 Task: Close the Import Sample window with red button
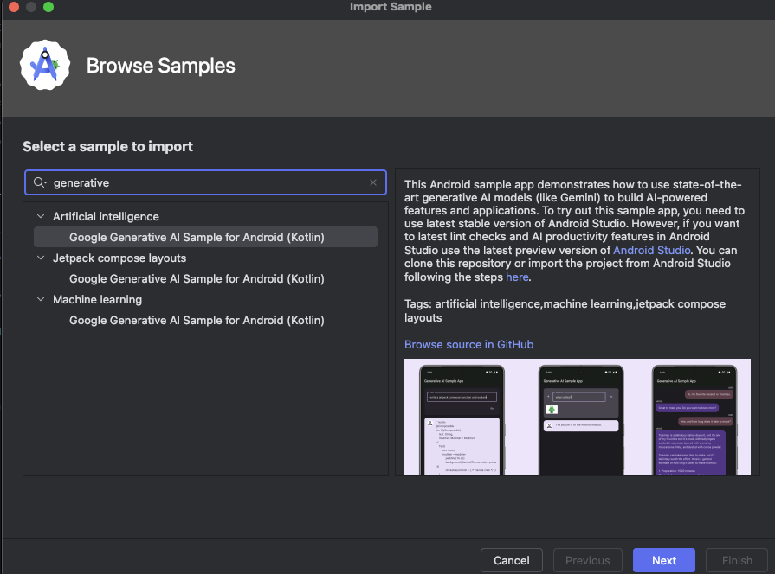(x=14, y=7)
